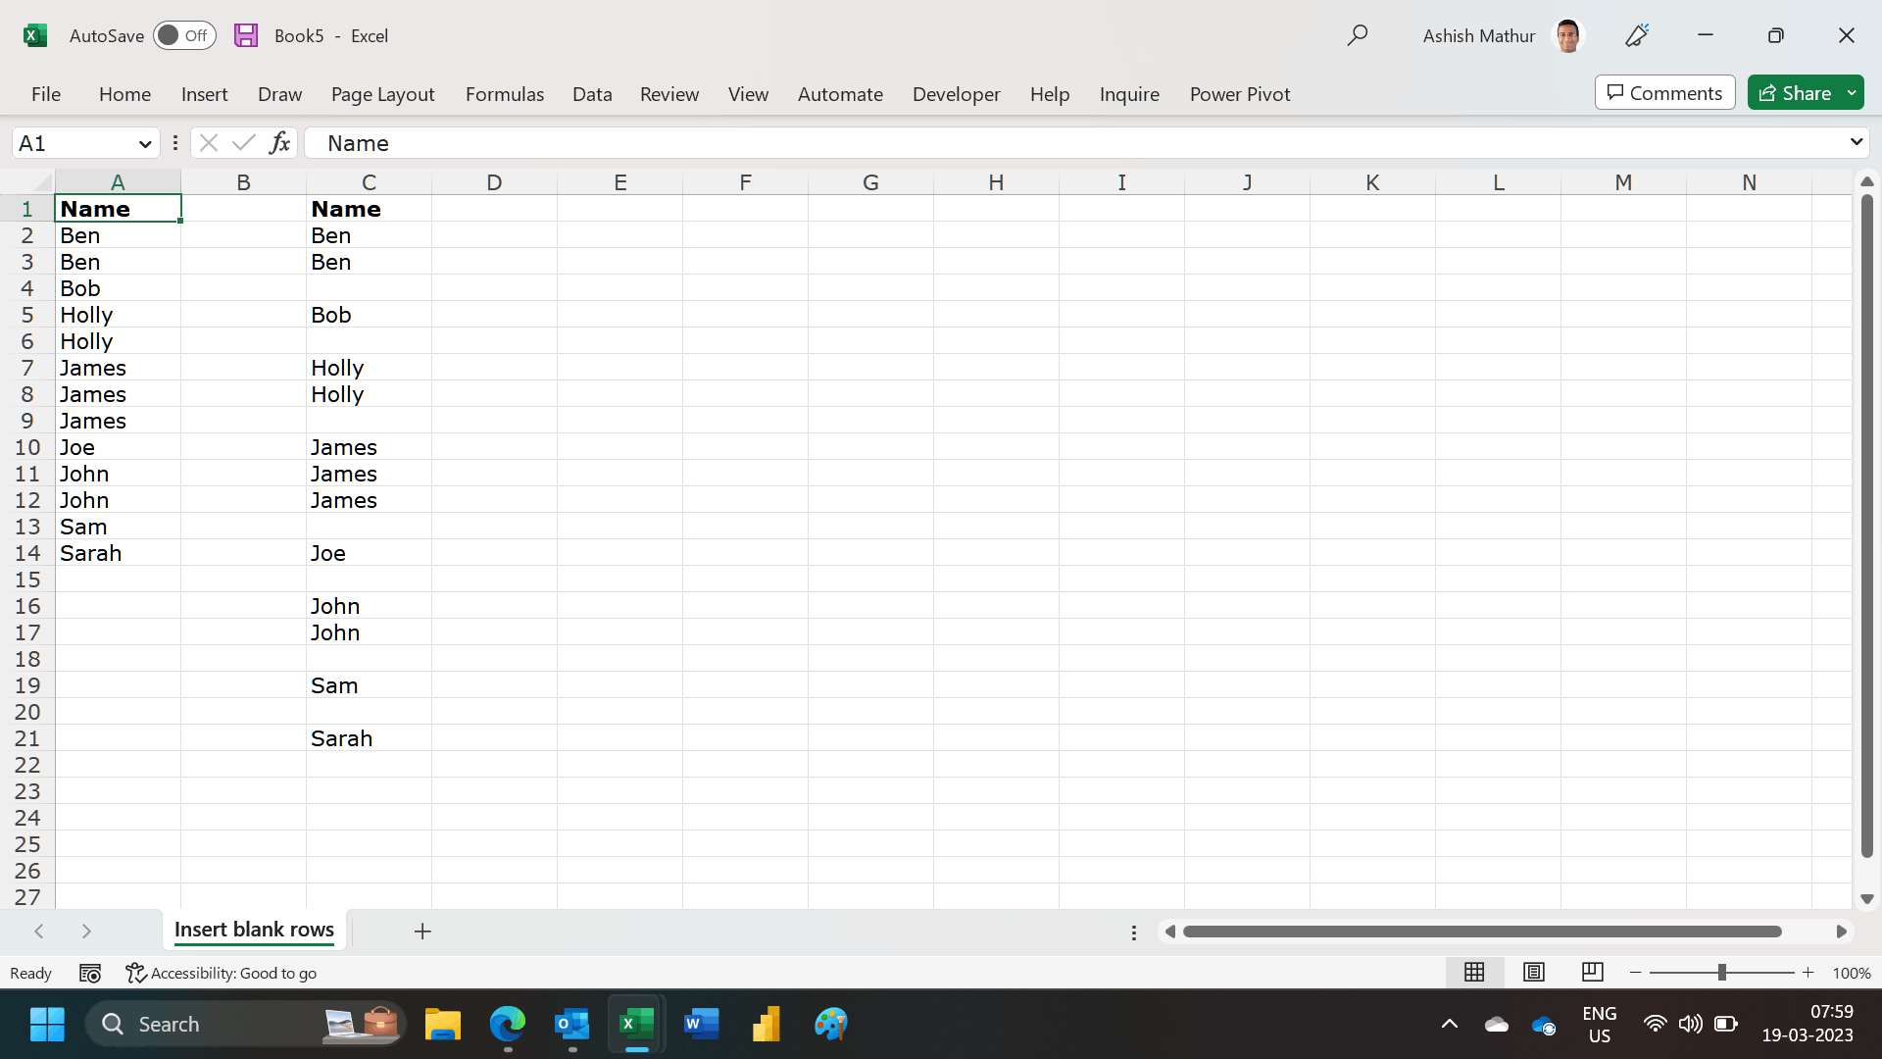Open the File menu

(x=46, y=94)
